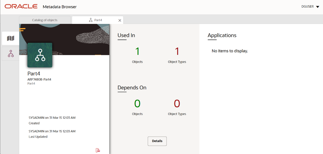The height and width of the screenshot is (154, 323).
Task: Click 'Objects' label under Used In
Action: [x=137, y=62]
